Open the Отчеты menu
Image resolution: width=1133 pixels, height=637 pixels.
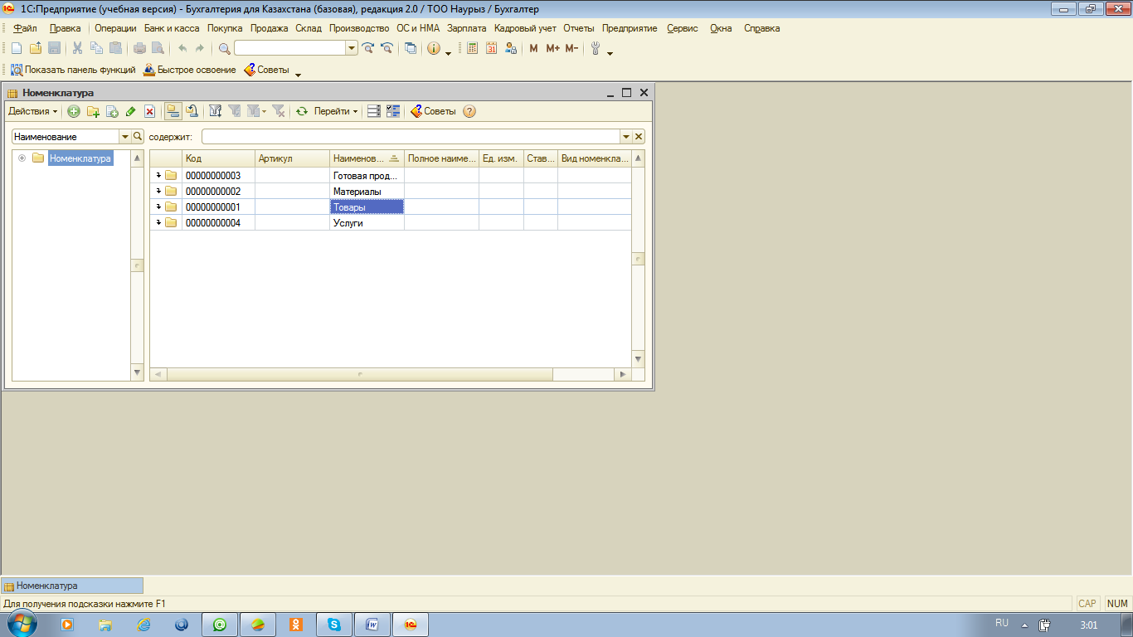tap(579, 28)
